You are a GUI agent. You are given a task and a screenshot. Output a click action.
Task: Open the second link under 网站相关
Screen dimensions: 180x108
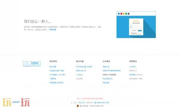57,71
